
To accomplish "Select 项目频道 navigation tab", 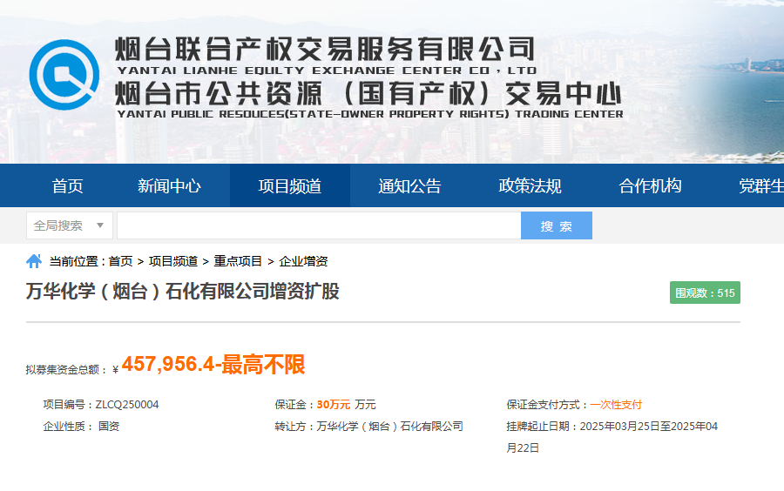I will [290, 185].
